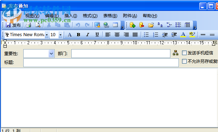Enable 发送手机短信 checkbox
This screenshot has width=218, height=132.
coord(184,53)
